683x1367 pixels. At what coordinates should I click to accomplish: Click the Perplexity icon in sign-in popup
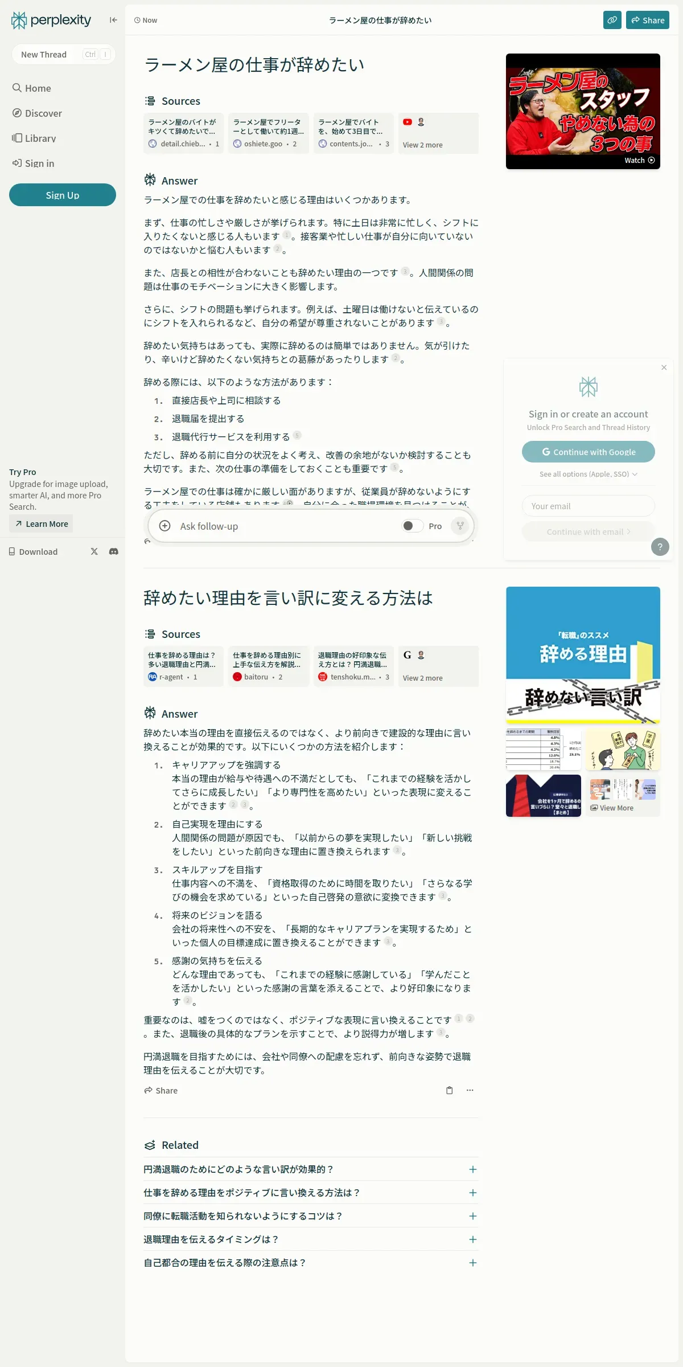589,387
